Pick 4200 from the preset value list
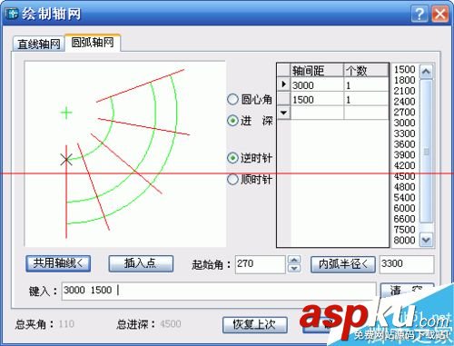454x346 pixels. 404,165
